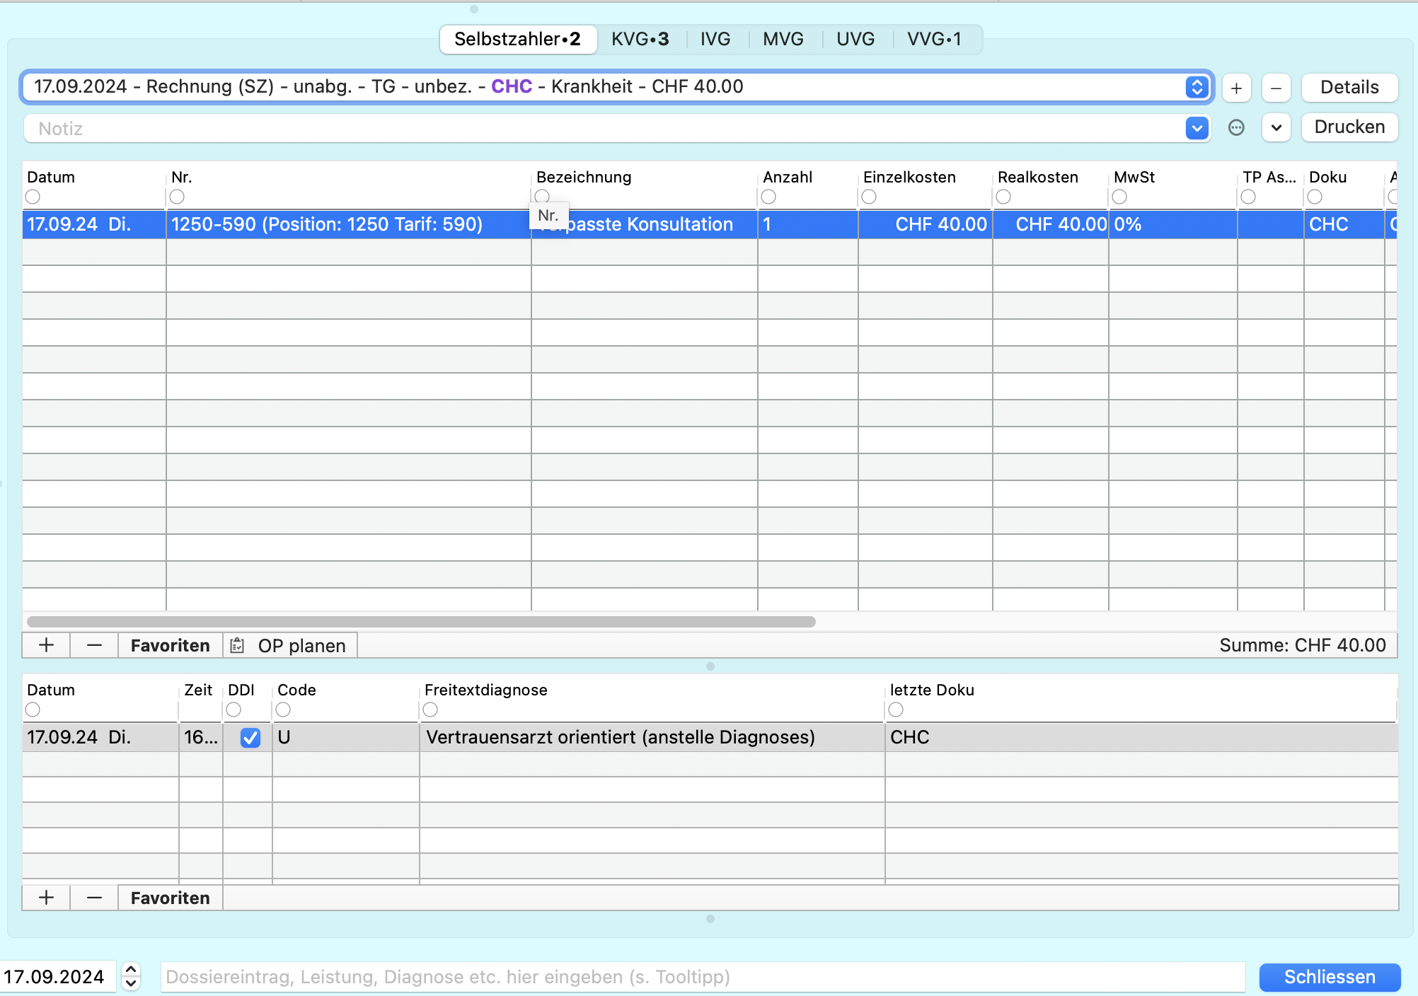1418x996 pixels.
Task: Toggle the Realkosten column radio button
Action: (x=1003, y=197)
